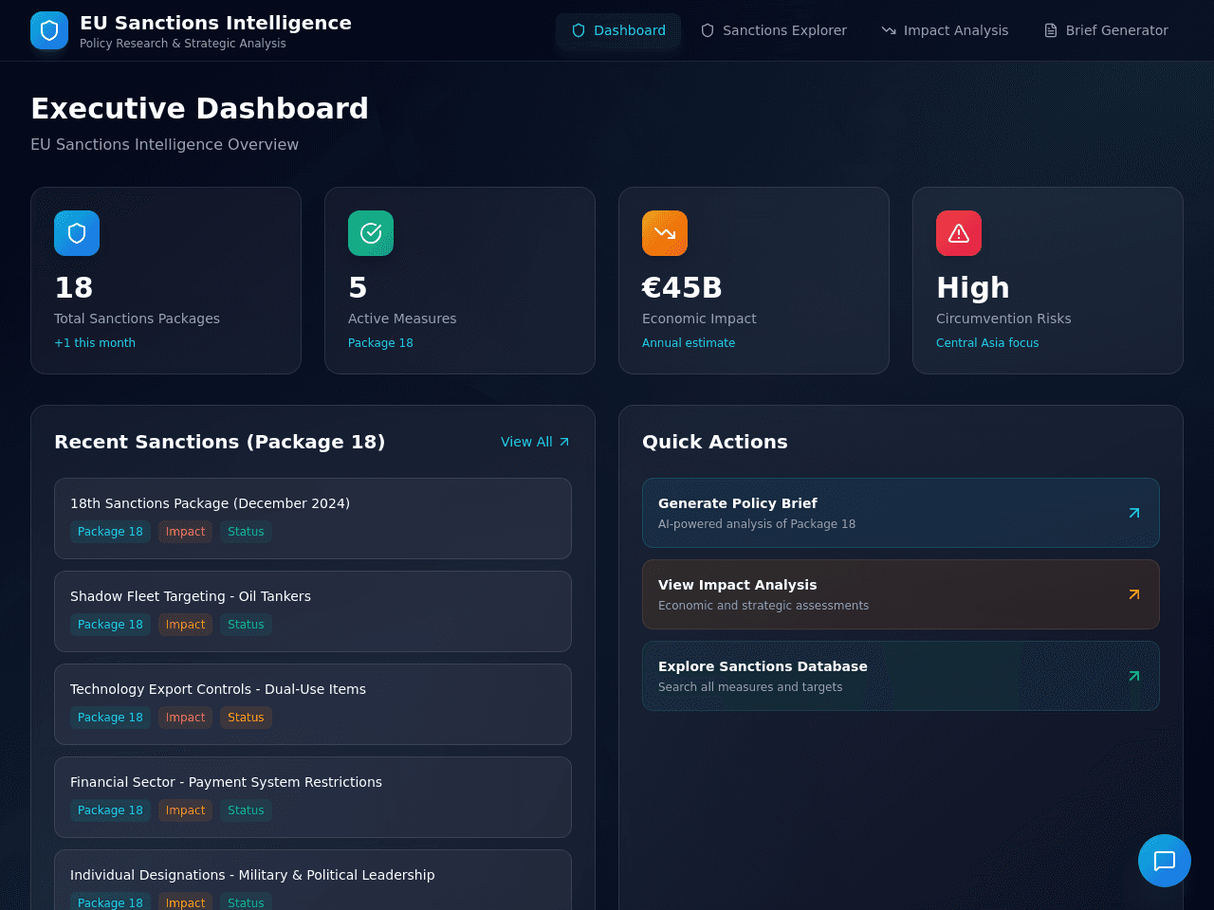
Task: Click the EU Sanctions Intelligence shield logo
Action: tap(49, 30)
